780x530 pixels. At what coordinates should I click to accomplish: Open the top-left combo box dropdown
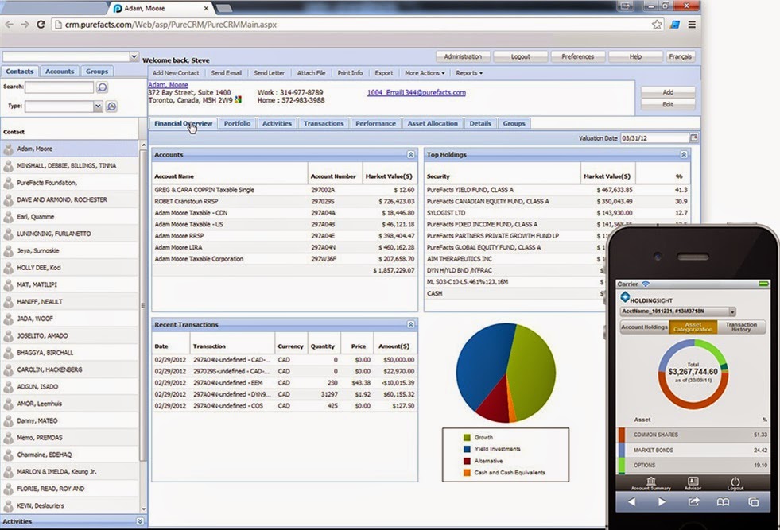point(134,56)
